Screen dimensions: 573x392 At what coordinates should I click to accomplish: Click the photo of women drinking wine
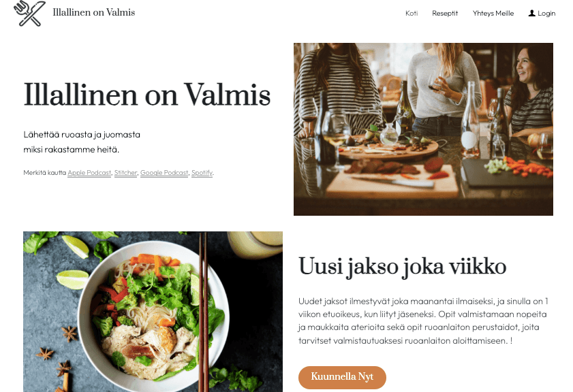pos(423,129)
